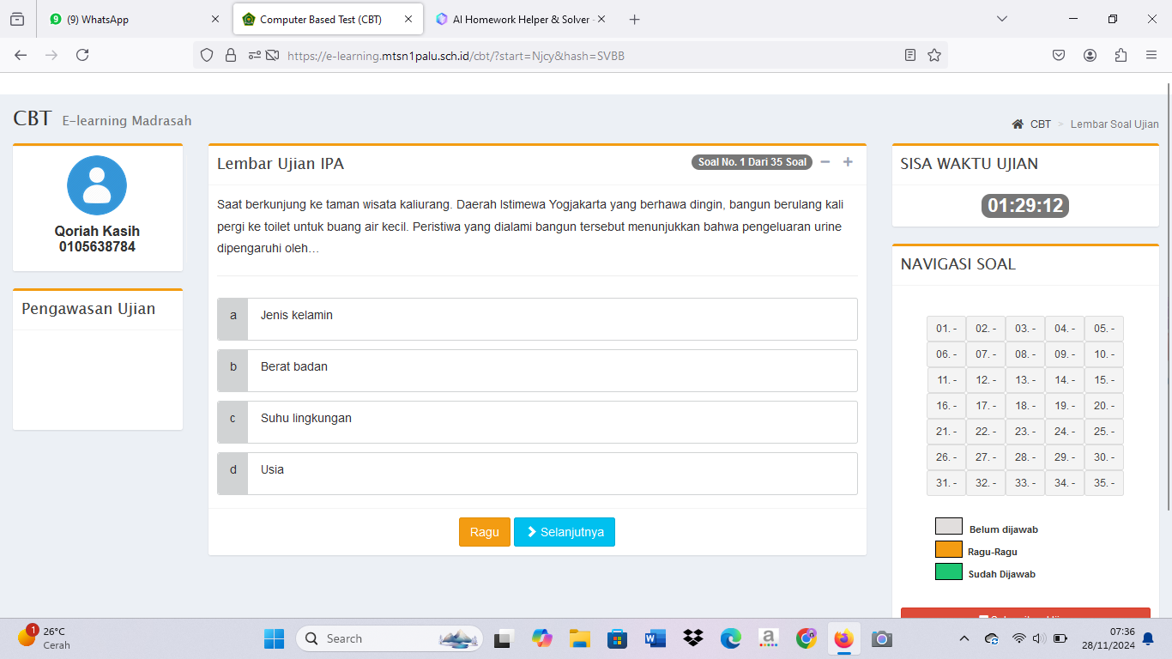Open the notification bell icon
The height and width of the screenshot is (659, 1172).
point(1148,638)
